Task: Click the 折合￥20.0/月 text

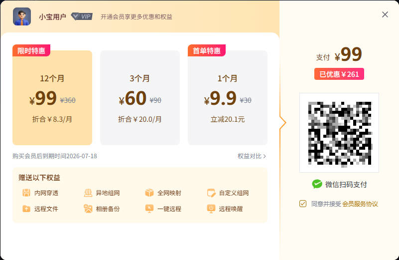Action: 140,119
